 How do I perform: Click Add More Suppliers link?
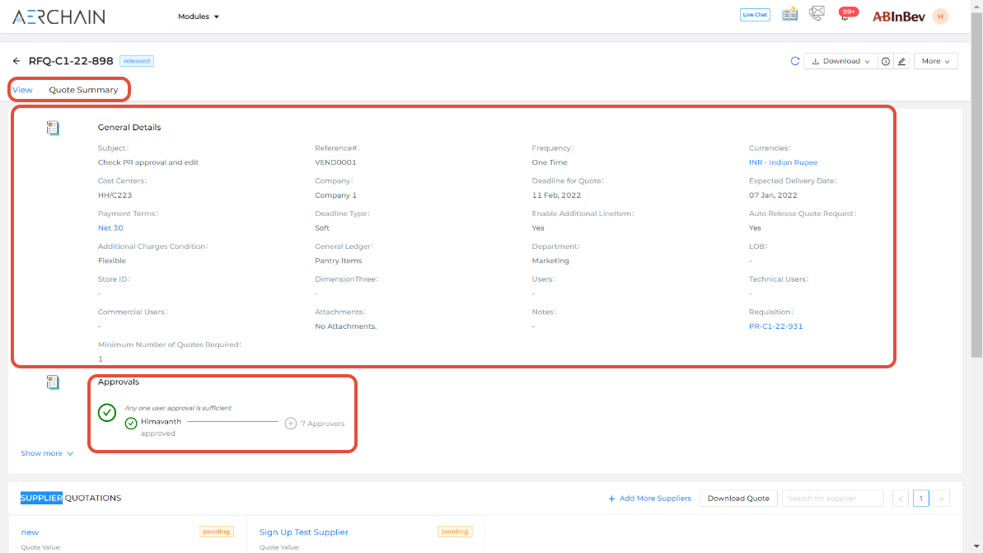click(x=649, y=499)
